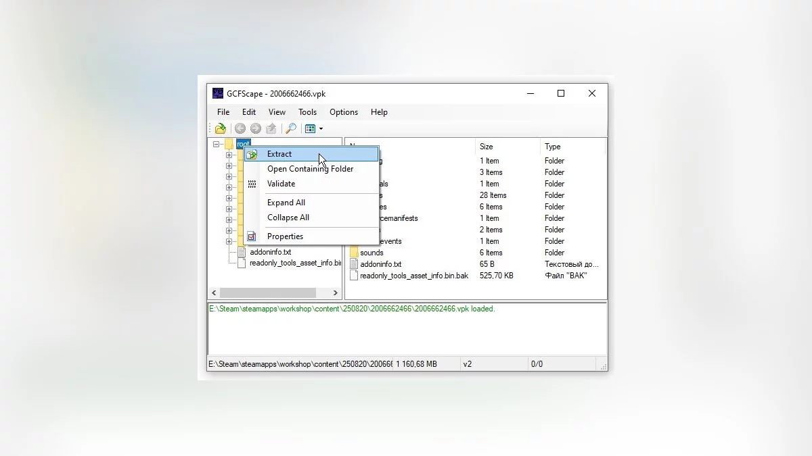Click the Open file toolbar icon
Viewport: 812px width, 456px height.
pos(221,128)
